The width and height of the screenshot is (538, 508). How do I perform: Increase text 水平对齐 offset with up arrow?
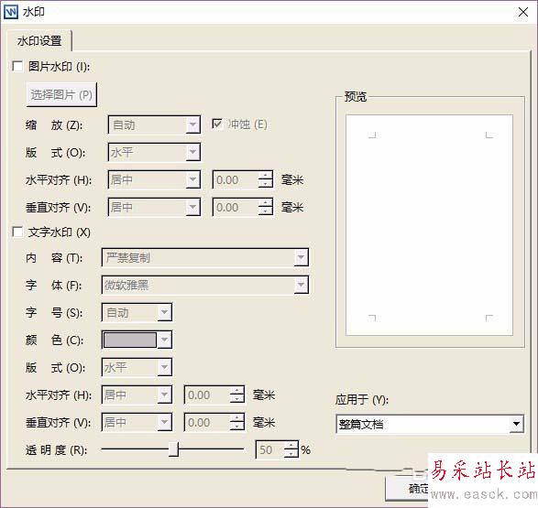236,391
